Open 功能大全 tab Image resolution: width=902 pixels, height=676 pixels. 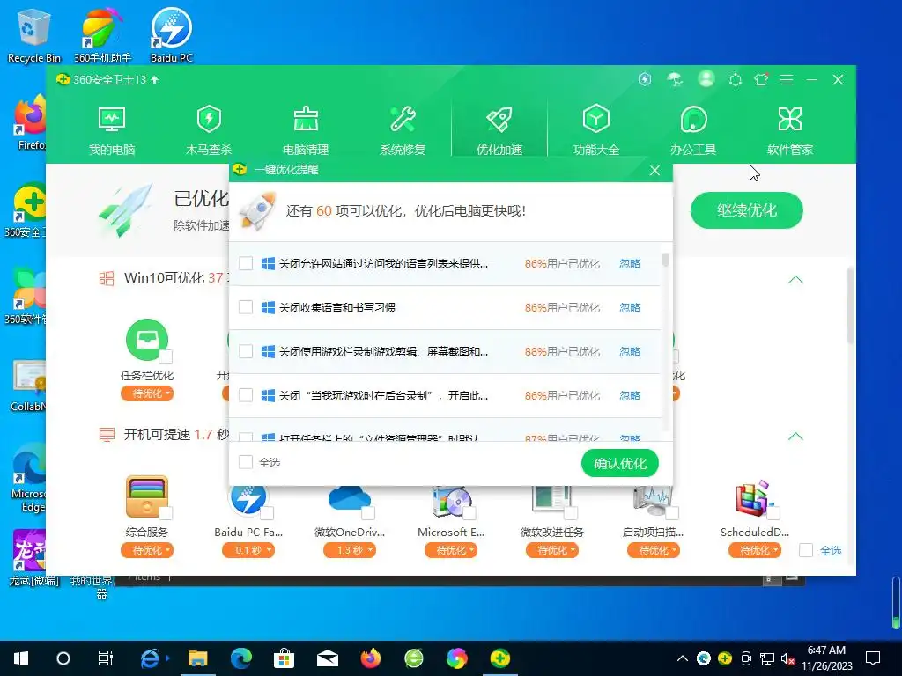[596, 131]
